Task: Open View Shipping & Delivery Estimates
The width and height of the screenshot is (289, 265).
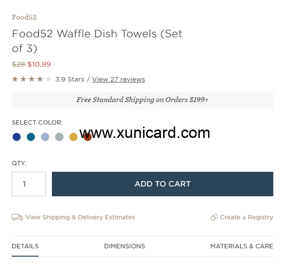Action: (x=80, y=217)
